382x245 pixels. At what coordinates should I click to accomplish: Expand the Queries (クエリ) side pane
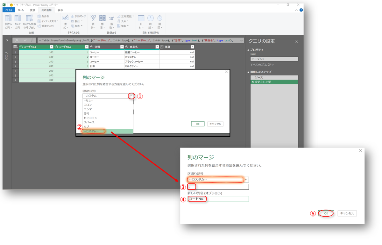[x=7, y=40]
